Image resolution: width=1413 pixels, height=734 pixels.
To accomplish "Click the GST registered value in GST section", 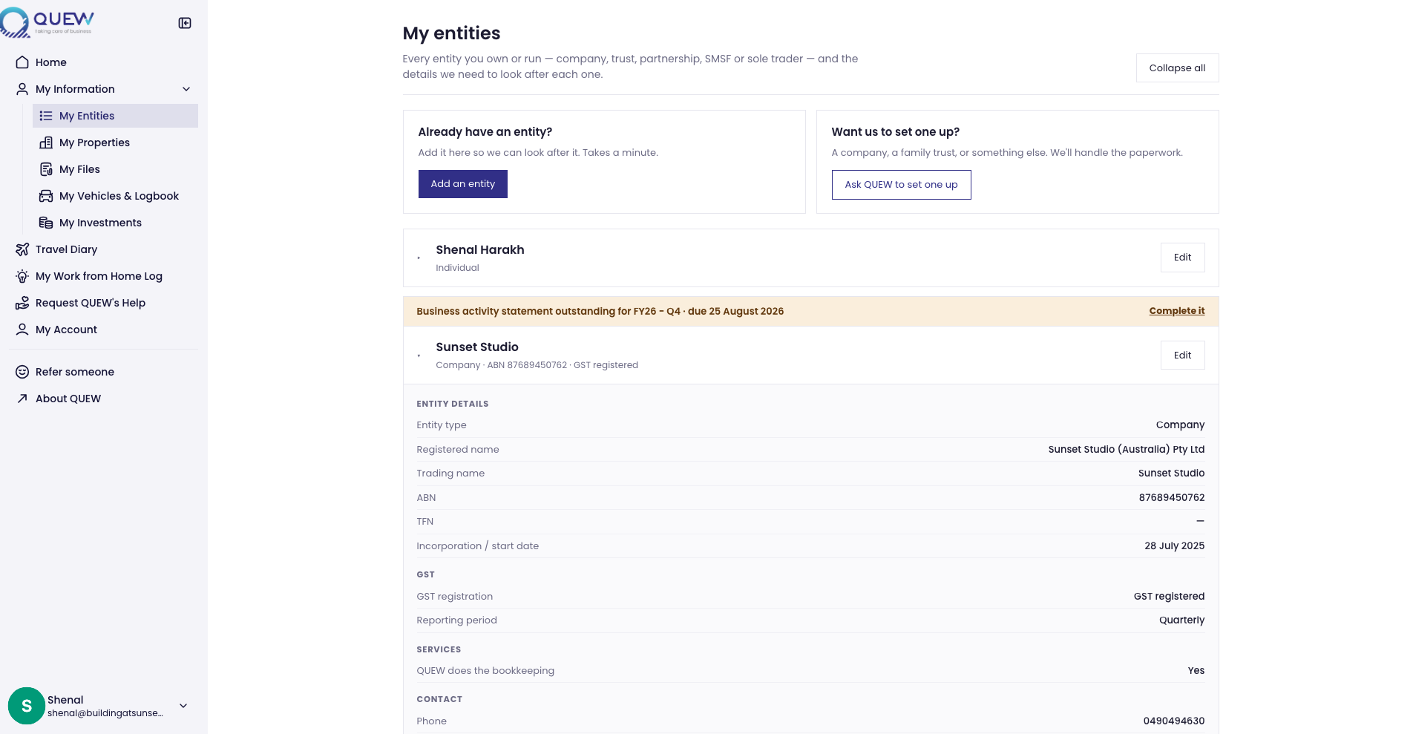I will 1169,596.
